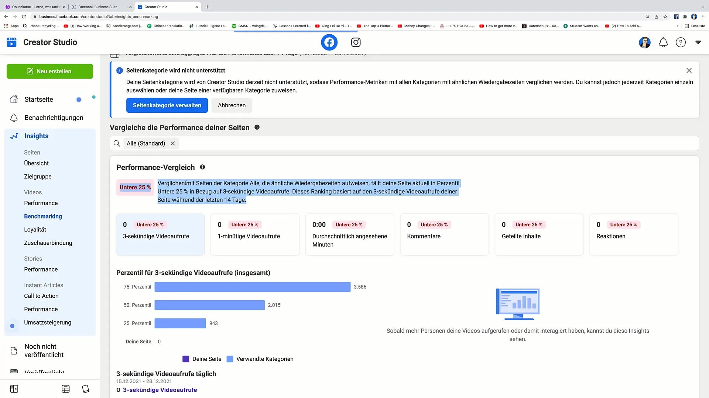The height and width of the screenshot is (398, 709).
Task: Switch to the Instagram platform icon
Action: pyautogui.click(x=356, y=42)
